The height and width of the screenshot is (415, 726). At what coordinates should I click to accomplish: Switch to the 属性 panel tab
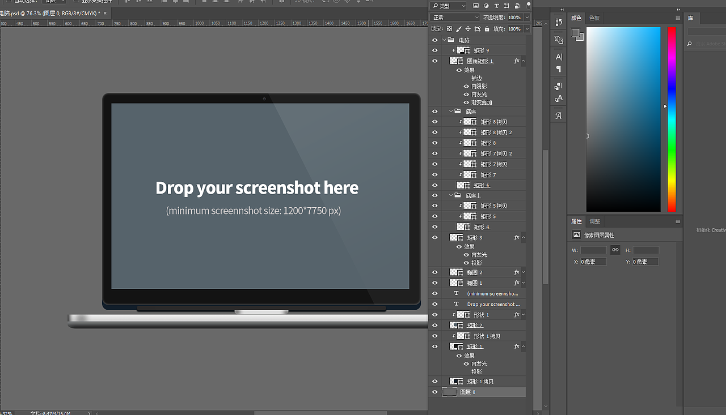[x=576, y=221]
